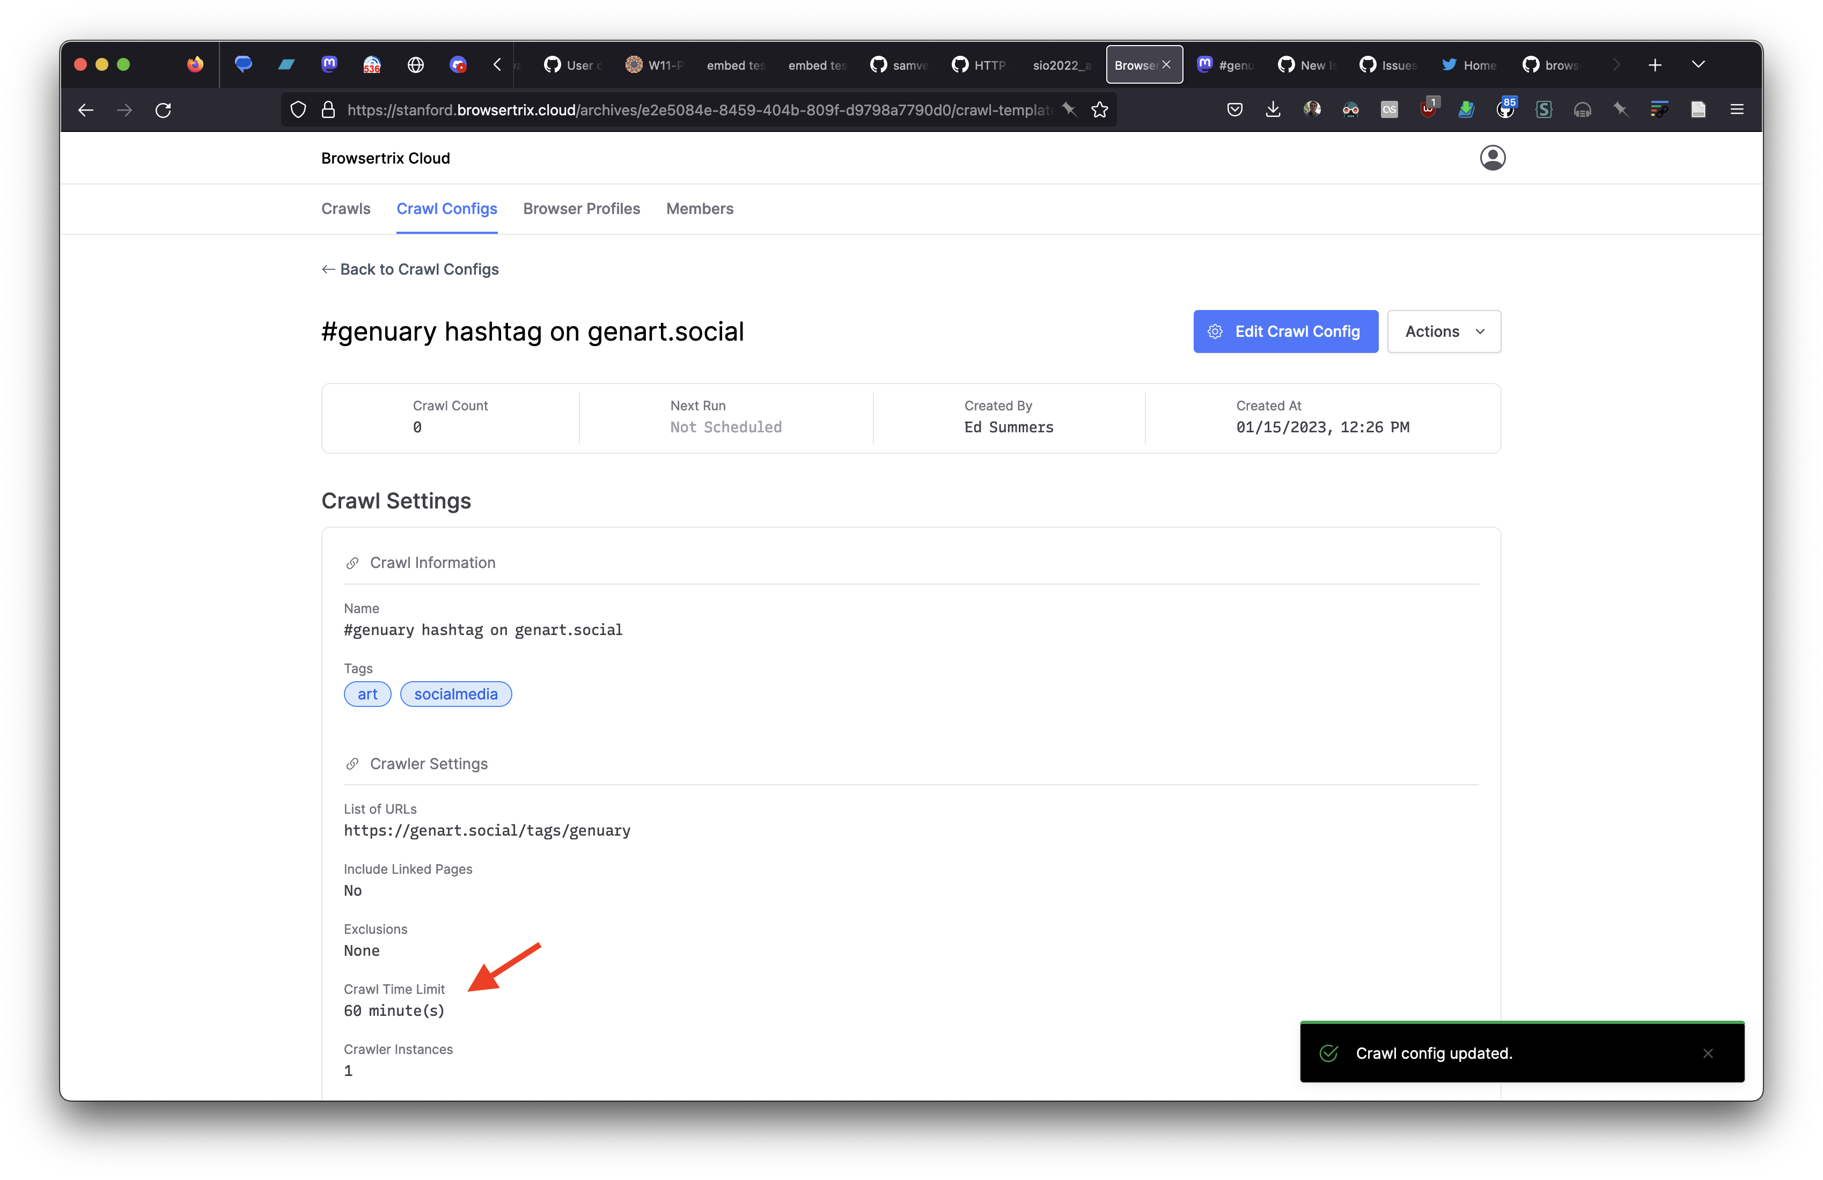1823x1180 pixels.
Task: Click the link icon beside Crawl Information
Action: point(352,563)
